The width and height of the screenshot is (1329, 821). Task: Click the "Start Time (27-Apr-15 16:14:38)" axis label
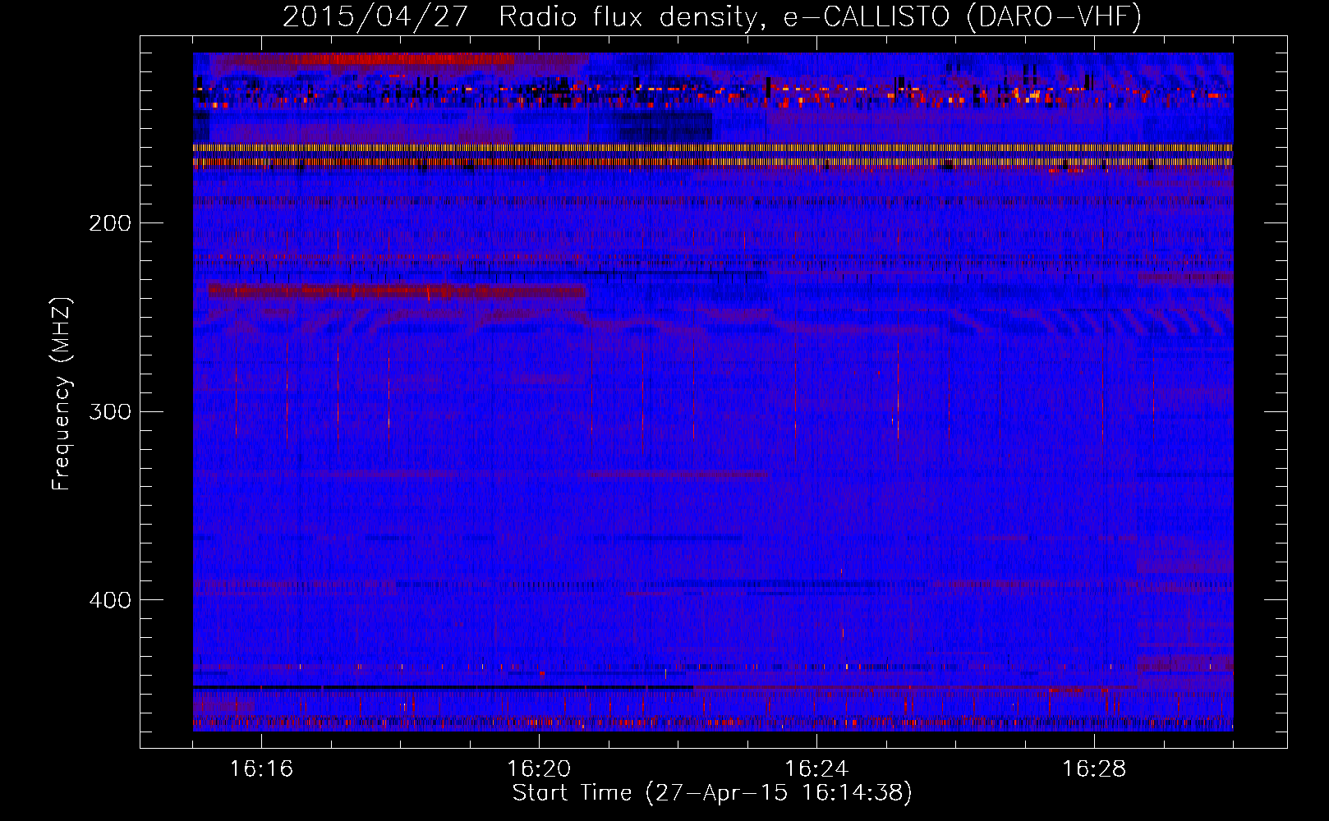tap(712, 793)
